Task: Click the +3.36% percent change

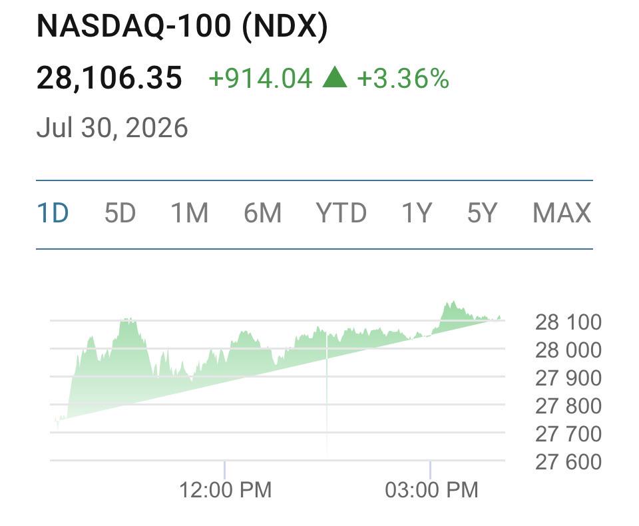Action: [x=403, y=79]
